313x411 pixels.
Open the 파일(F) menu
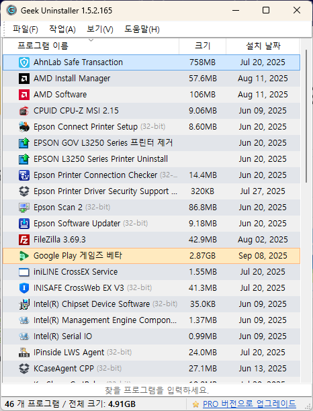pos(26,29)
